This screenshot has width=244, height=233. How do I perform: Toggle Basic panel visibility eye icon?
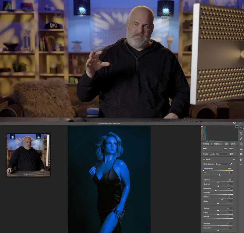tap(234, 159)
